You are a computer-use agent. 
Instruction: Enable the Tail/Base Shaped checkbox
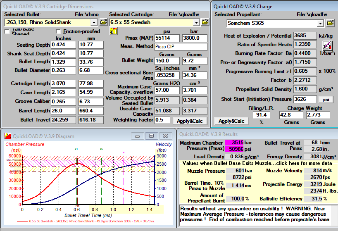point(7,32)
